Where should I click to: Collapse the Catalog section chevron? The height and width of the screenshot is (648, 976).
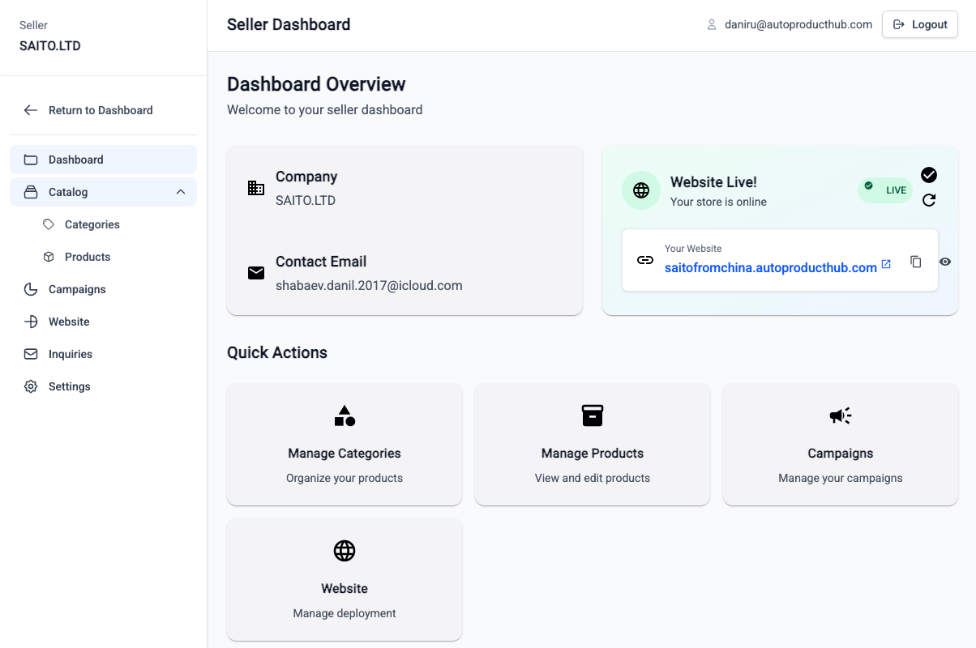(182, 192)
